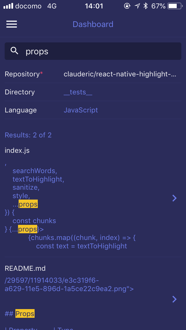The height and width of the screenshot is (330, 186).
Task: Tap the highlighted Props heading in README
Action: (25, 314)
